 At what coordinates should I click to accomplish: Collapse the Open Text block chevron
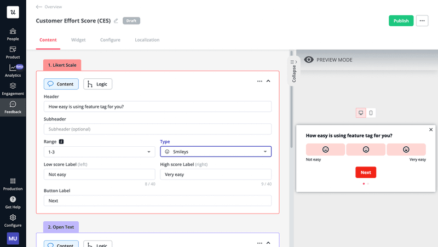tap(268, 243)
